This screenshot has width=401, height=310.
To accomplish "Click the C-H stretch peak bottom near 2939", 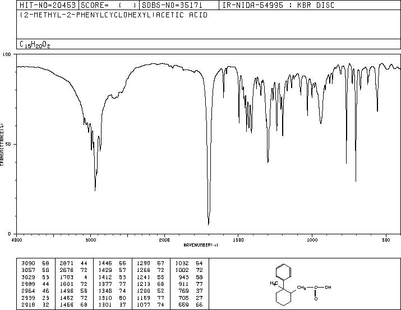I will point(95,190).
